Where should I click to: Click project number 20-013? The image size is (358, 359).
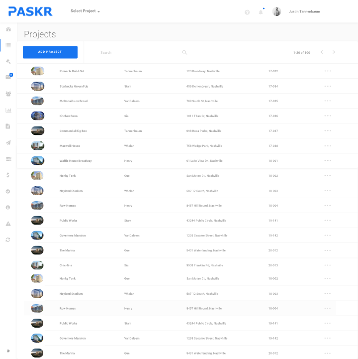tap(273, 265)
